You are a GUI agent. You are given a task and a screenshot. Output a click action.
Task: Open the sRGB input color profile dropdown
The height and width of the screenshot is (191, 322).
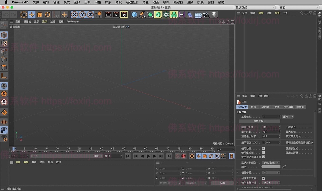click(x=271, y=183)
